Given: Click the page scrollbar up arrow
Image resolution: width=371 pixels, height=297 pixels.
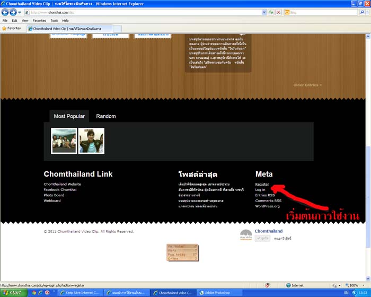Looking at the screenshot, I should 368,37.
